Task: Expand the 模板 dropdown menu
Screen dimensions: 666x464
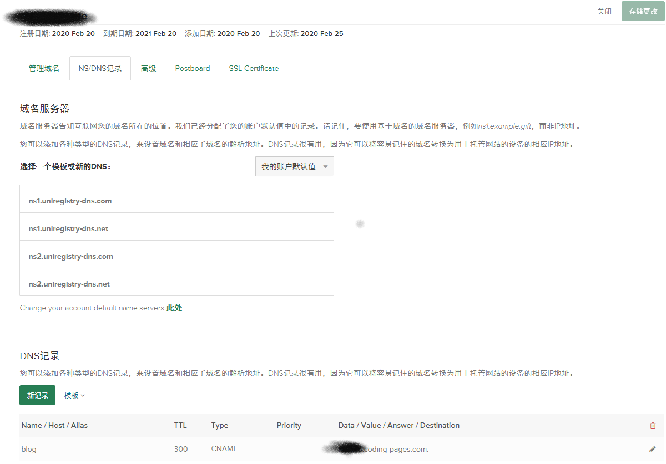Action: point(75,395)
